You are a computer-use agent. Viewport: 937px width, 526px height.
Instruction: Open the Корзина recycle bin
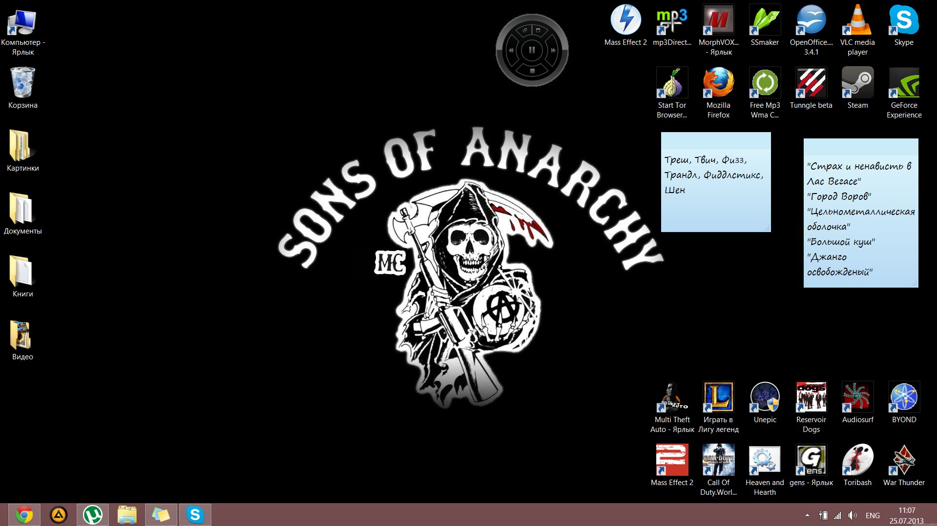(x=22, y=83)
